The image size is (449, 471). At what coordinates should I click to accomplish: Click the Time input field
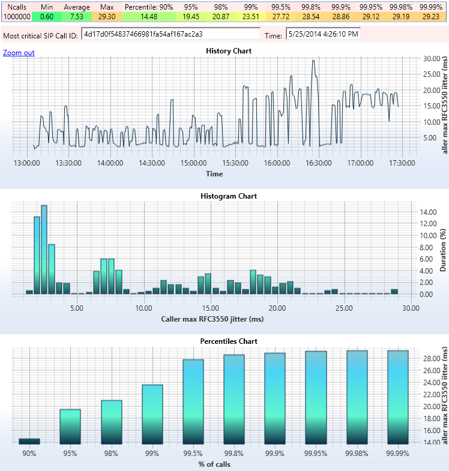coord(323,35)
